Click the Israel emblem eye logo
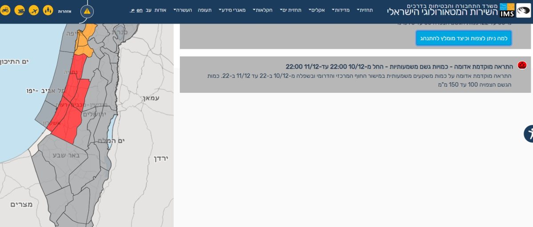Viewport: 533px width, 227px height. [523, 10]
